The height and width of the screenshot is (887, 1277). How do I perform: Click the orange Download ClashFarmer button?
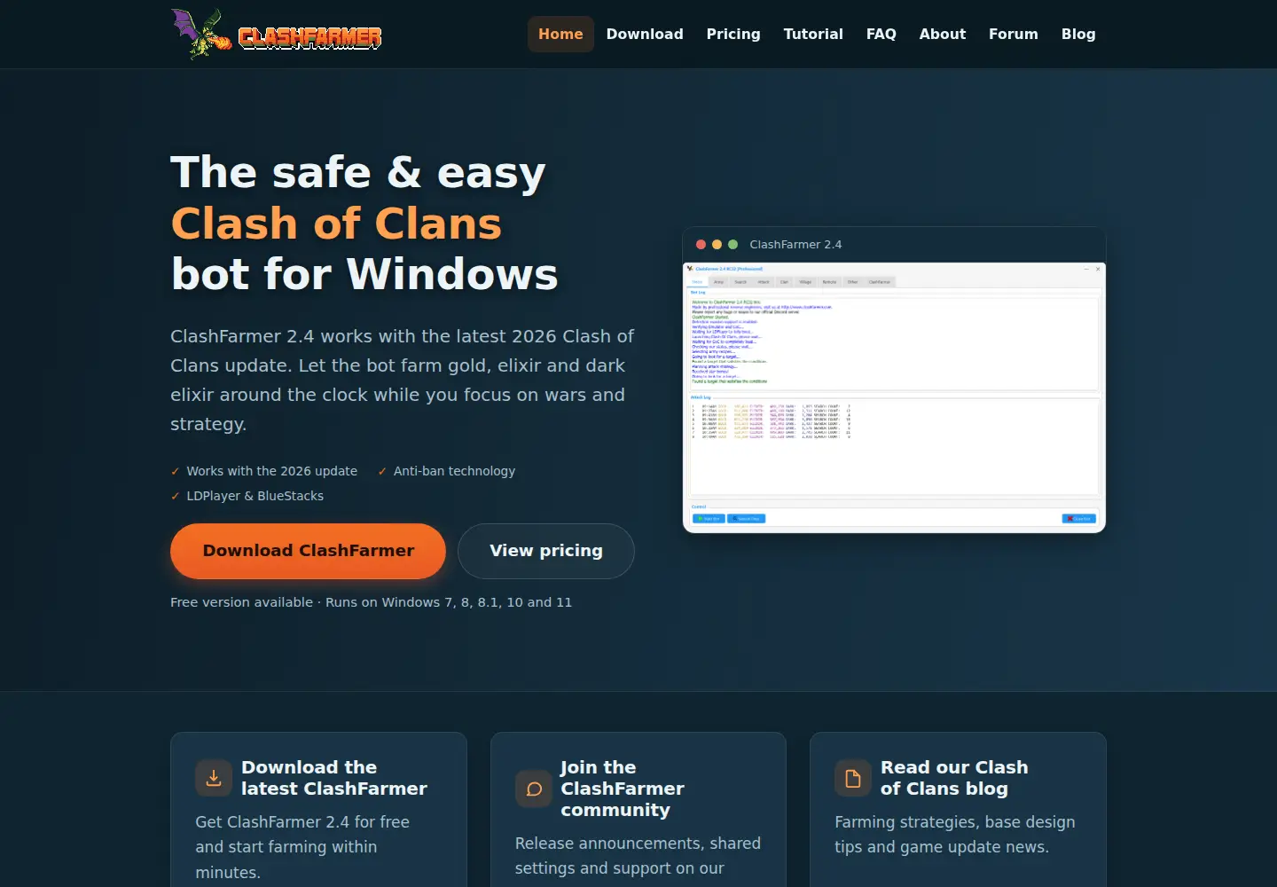click(x=308, y=551)
